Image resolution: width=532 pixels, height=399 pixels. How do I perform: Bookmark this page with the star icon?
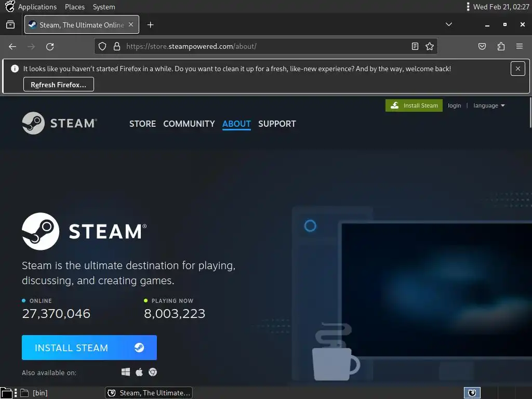(430, 46)
